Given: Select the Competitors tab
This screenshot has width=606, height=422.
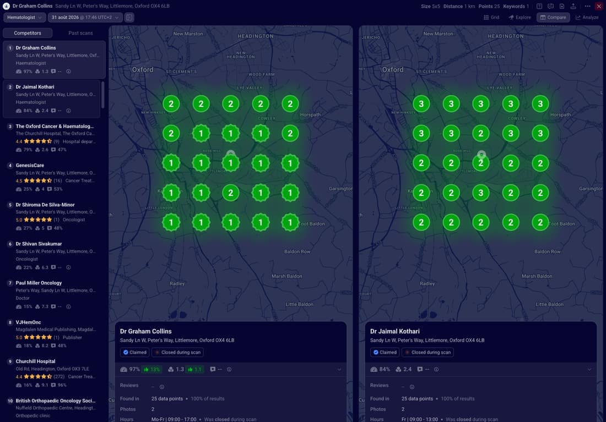Looking at the screenshot, I should pyautogui.click(x=28, y=33).
